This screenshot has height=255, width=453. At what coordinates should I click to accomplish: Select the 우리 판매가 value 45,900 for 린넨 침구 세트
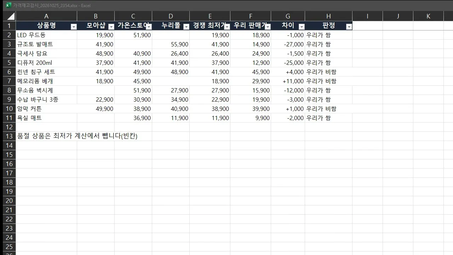click(x=251, y=72)
